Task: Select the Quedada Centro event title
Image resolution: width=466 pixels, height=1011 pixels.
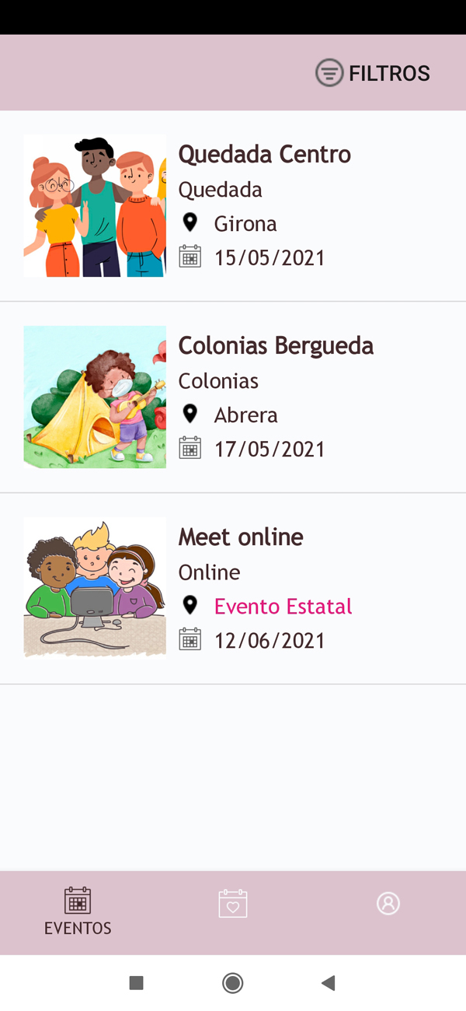Action: [265, 154]
